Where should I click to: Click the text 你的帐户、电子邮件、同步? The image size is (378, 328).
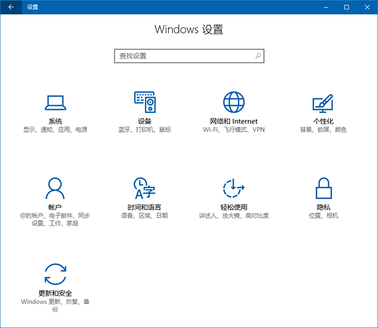click(55, 216)
